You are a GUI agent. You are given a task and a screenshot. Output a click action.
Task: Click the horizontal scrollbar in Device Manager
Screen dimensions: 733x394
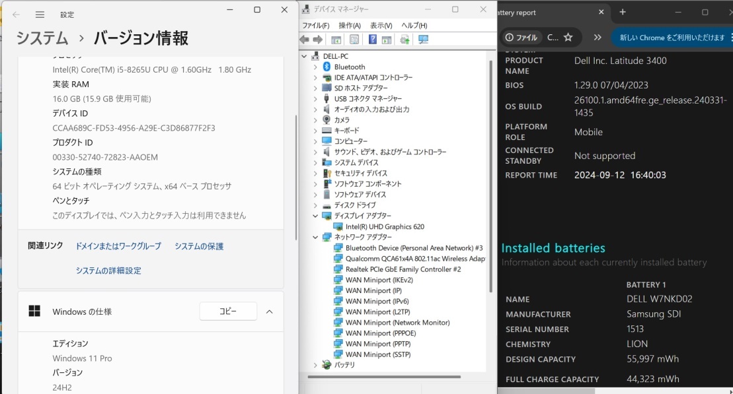coord(384,377)
